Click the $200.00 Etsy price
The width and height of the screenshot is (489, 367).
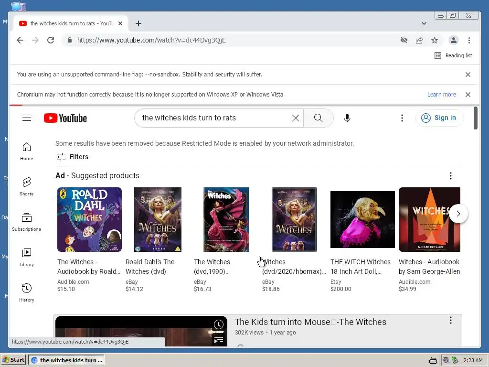[x=341, y=289]
